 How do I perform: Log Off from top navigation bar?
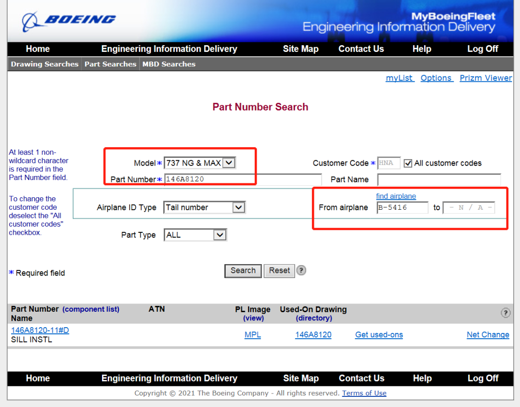(482, 49)
